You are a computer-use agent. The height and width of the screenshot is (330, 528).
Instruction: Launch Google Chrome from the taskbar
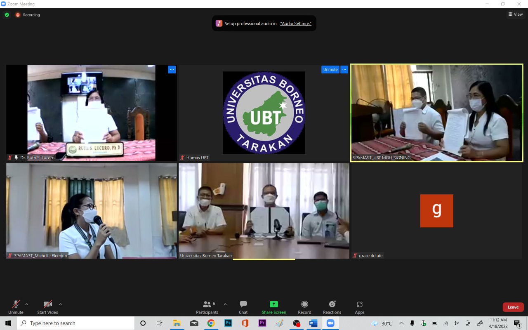211,323
